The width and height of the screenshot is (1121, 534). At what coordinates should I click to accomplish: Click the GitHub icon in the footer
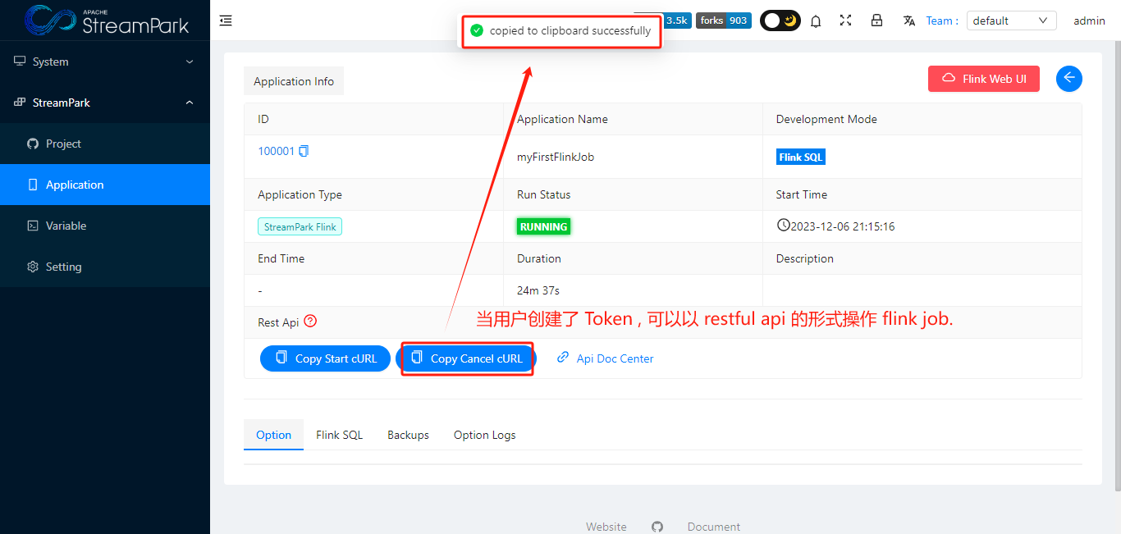coord(657,526)
